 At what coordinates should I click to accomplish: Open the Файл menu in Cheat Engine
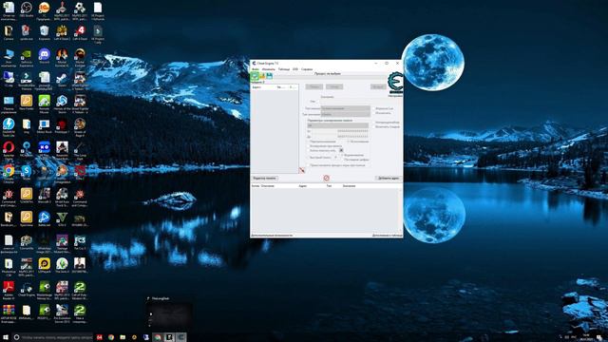coord(256,69)
